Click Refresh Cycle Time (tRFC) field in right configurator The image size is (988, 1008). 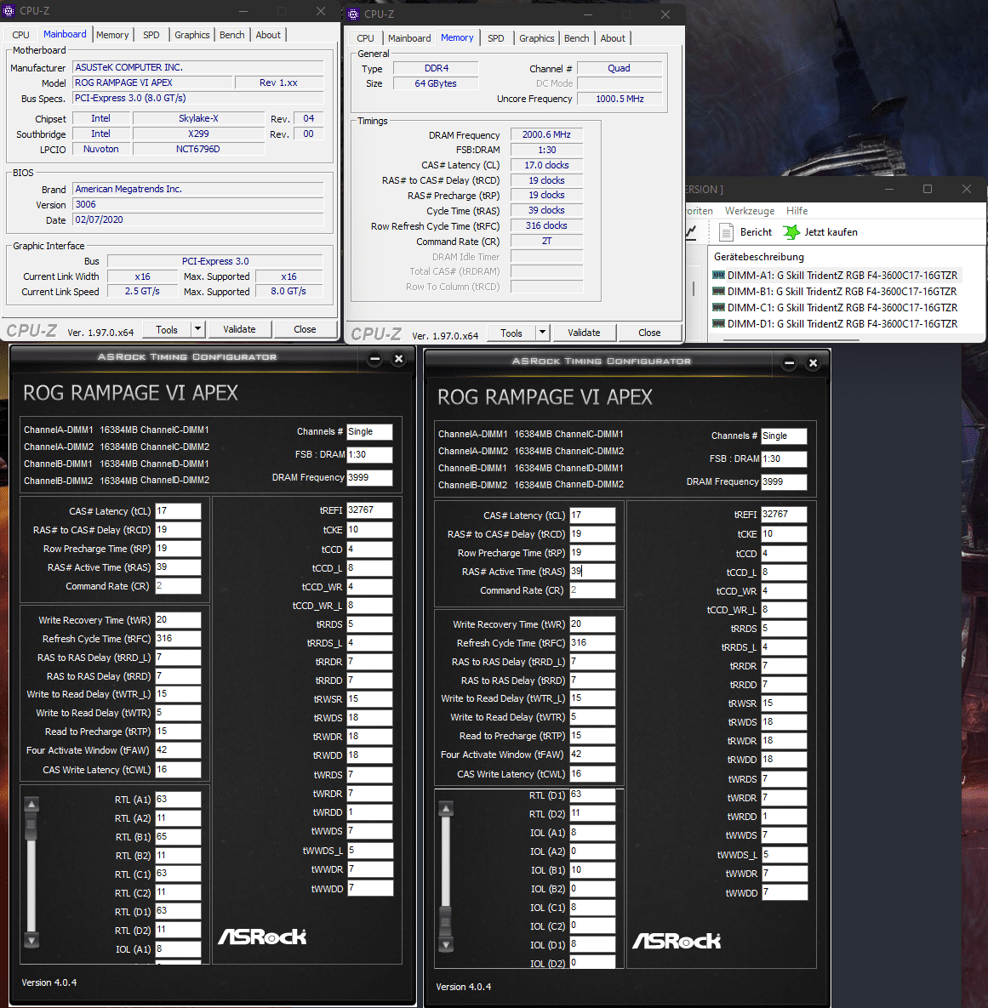click(x=592, y=643)
